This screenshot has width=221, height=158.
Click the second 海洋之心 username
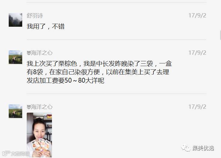42,107
